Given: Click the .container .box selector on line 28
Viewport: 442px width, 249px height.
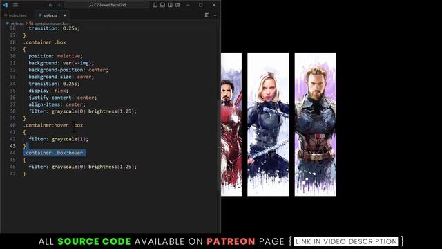Looking at the screenshot, I should pos(44,42).
